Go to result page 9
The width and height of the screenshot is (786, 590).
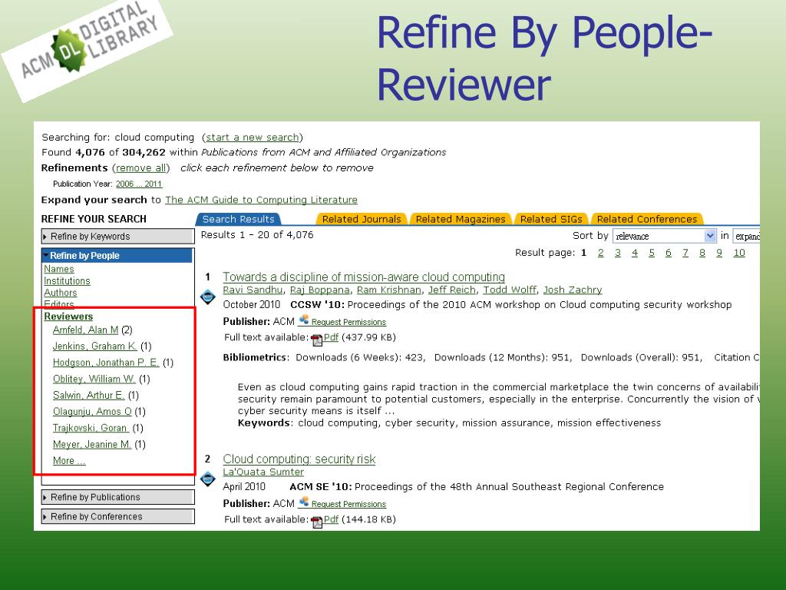(718, 253)
